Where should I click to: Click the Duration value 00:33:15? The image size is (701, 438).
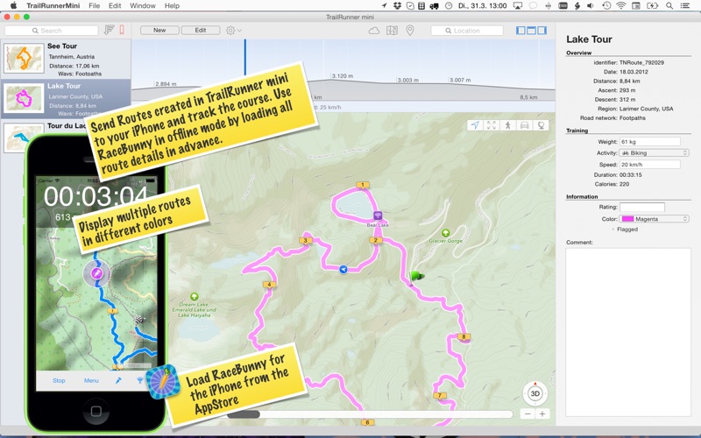tap(631, 174)
